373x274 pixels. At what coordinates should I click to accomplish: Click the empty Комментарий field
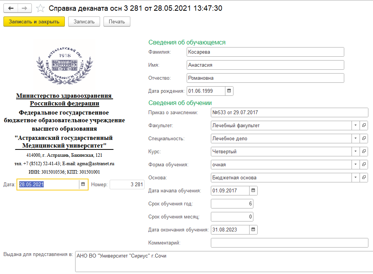click(289, 243)
